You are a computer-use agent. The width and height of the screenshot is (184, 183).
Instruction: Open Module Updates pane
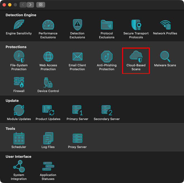[19, 110]
